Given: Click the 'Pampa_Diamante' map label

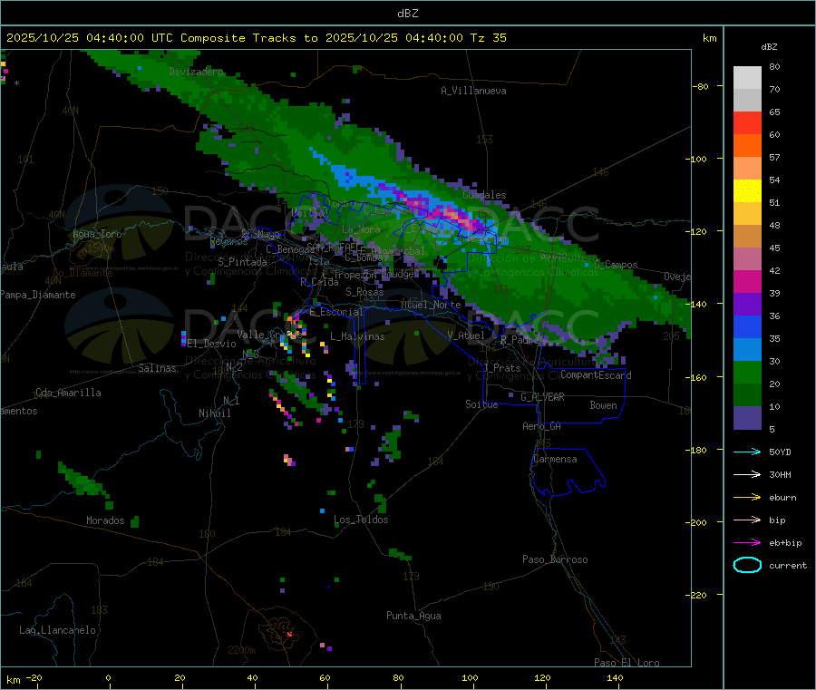Looking at the screenshot, I should [x=38, y=295].
